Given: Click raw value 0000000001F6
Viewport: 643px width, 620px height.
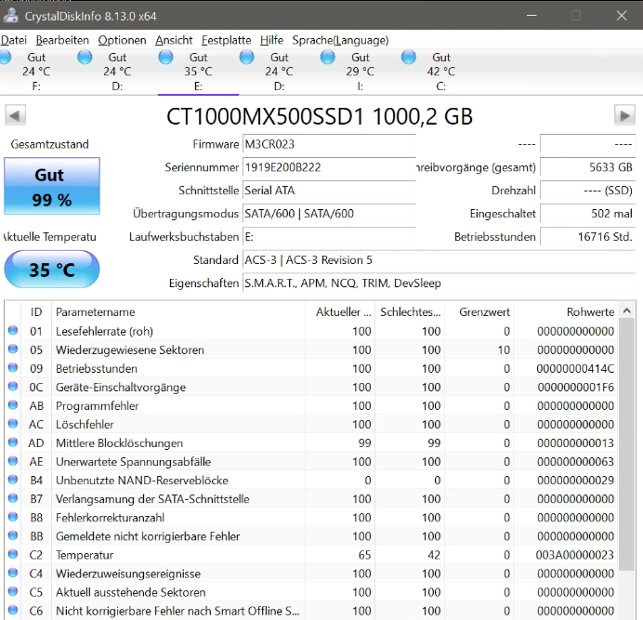Looking at the screenshot, I should coord(575,388).
